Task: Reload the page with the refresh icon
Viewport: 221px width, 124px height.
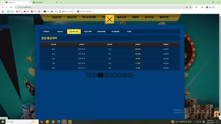Action: 11,7
